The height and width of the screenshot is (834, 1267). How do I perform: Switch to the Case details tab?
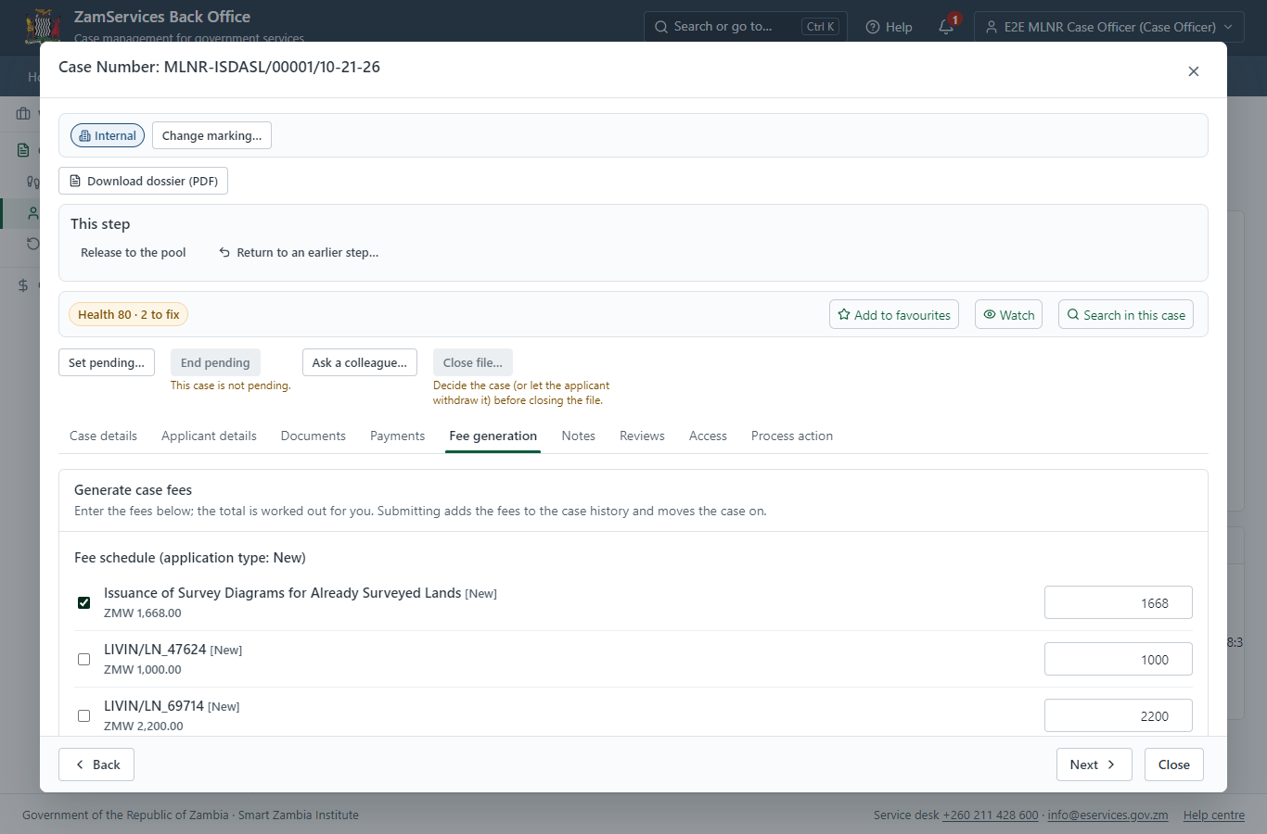[103, 436]
